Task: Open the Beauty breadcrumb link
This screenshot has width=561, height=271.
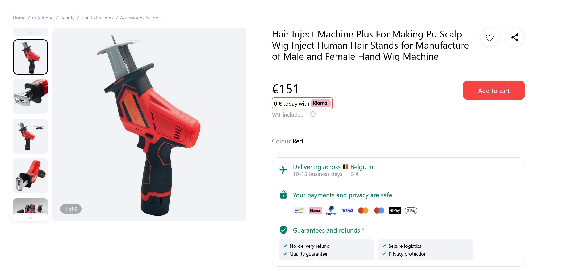Action: [x=67, y=18]
